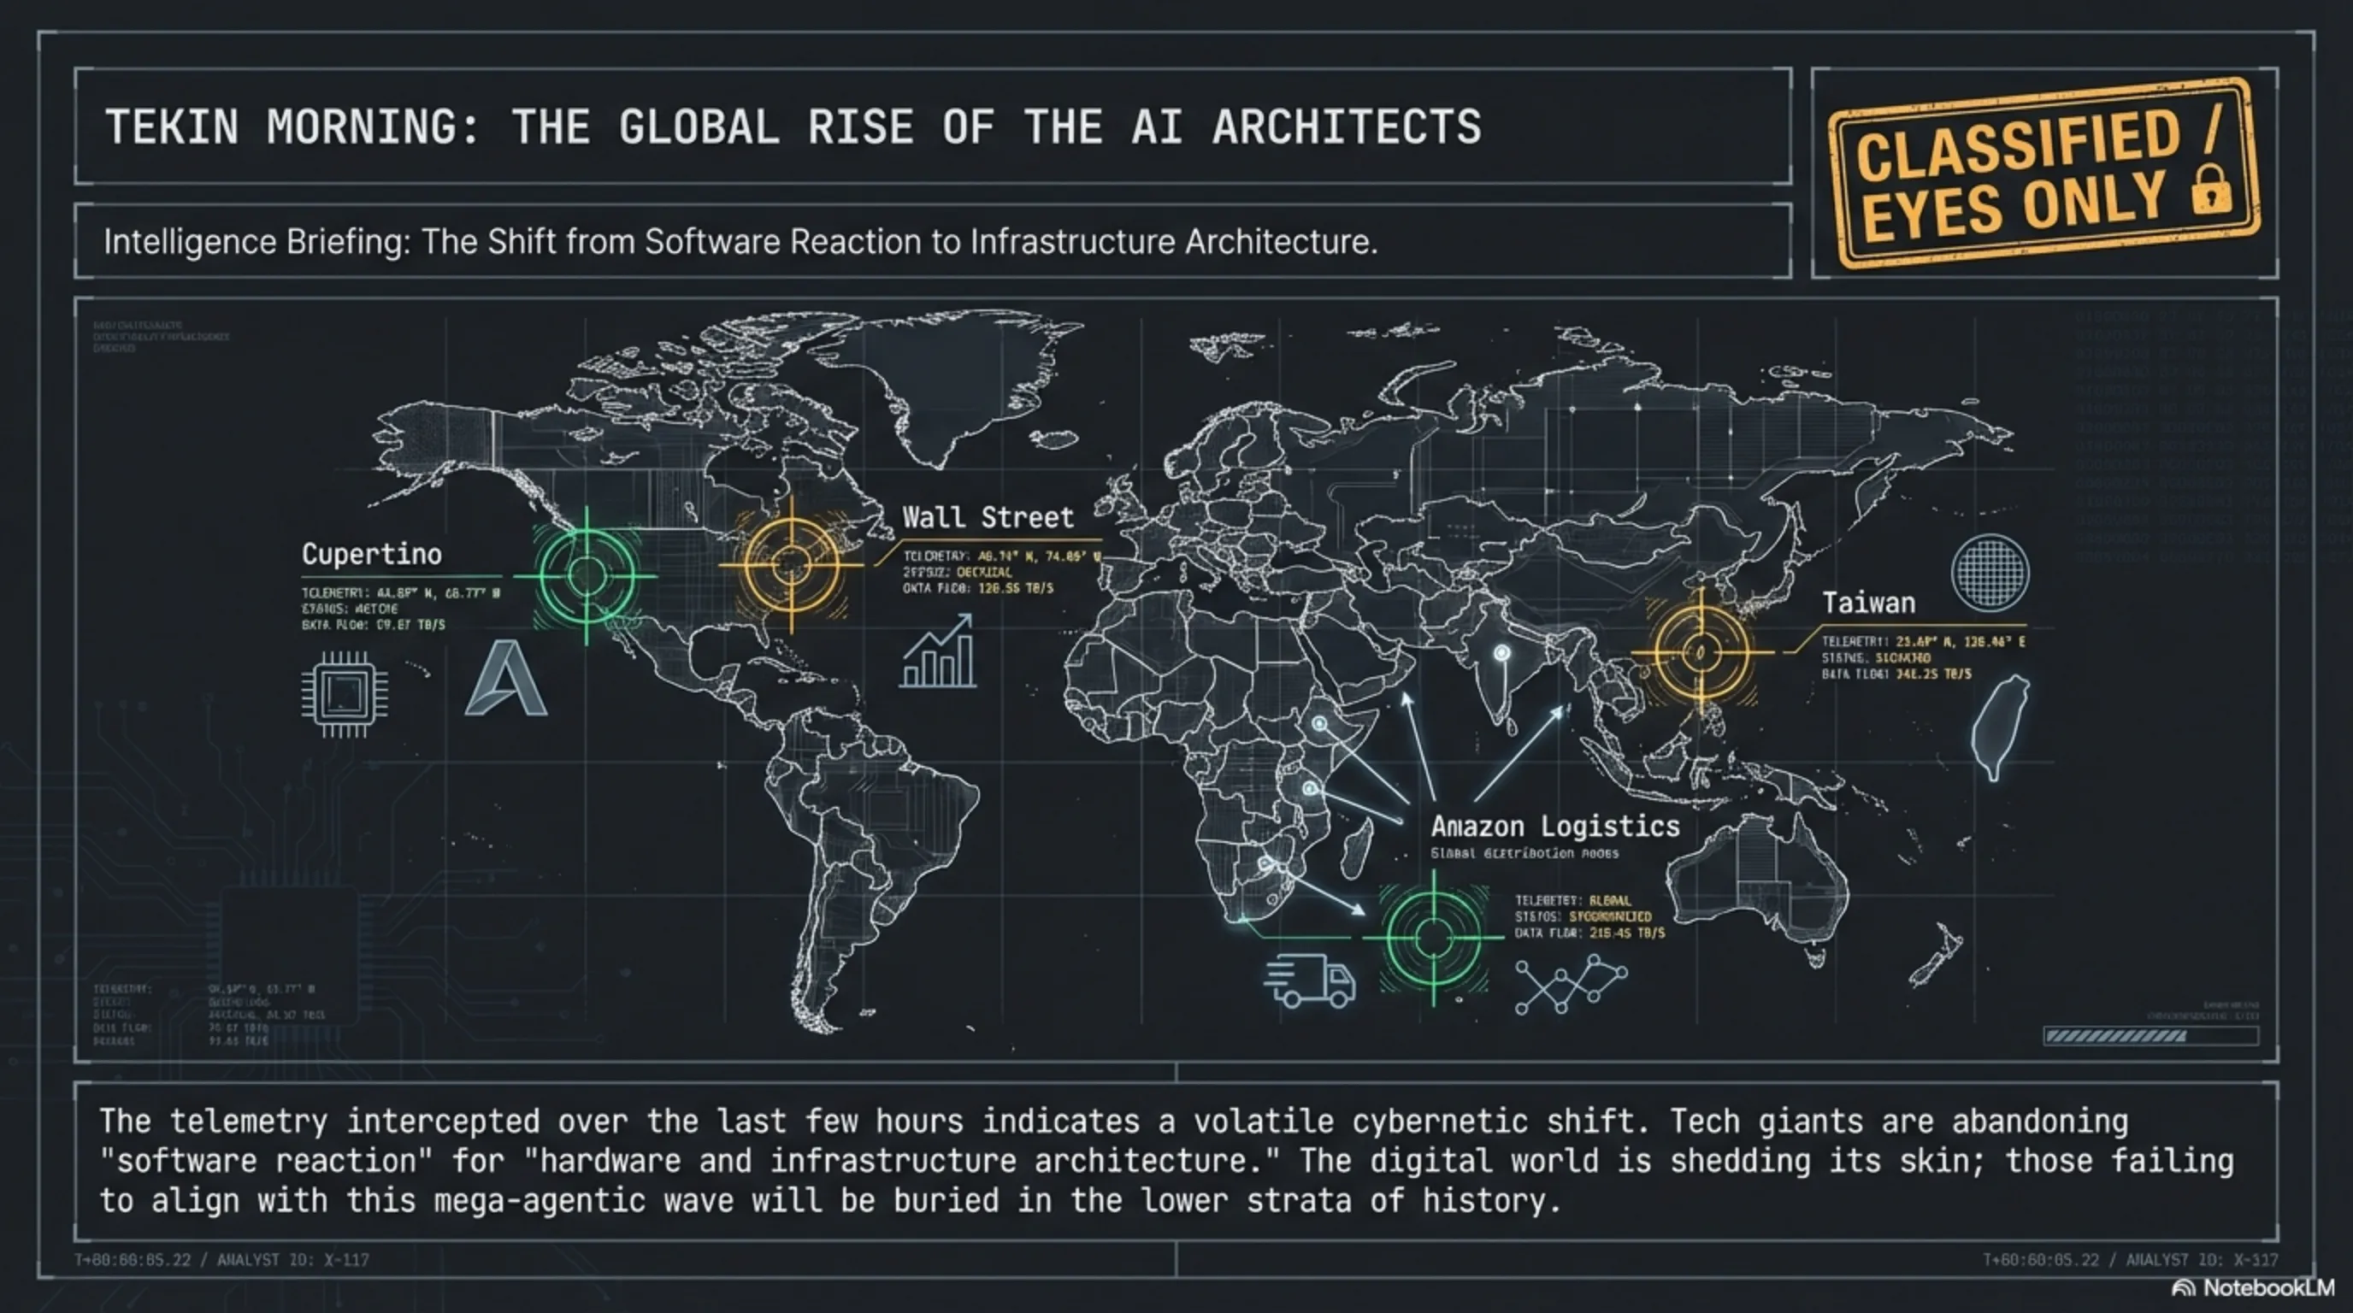Viewport: 2353px width, 1313px height.
Task: Click the circular wafer grid icon
Action: [1990, 573]
